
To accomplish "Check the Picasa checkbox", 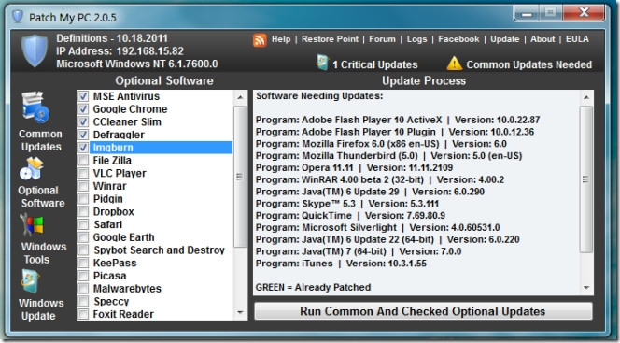I will 83,276.
